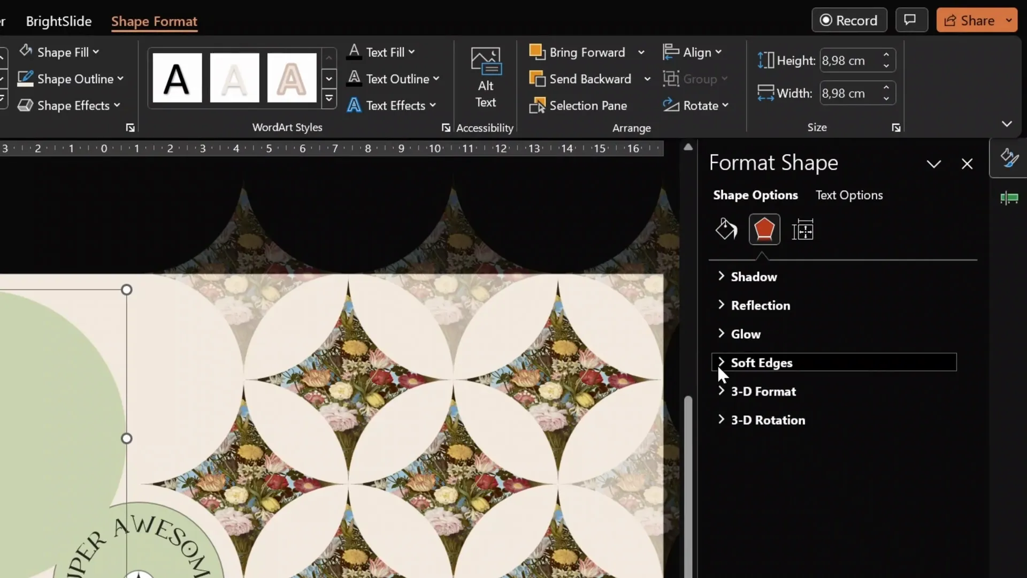Click the Share button
Image resolution: width=1027 pixels, height=578 pixels.
click(x=969, y=20)
